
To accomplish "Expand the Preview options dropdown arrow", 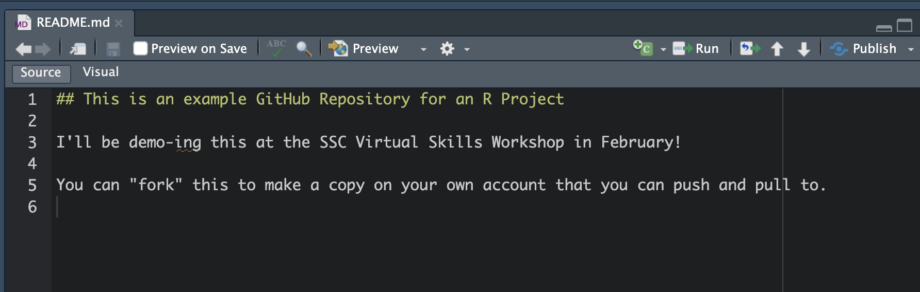I will pyautogui.click(x=423, y=49).
